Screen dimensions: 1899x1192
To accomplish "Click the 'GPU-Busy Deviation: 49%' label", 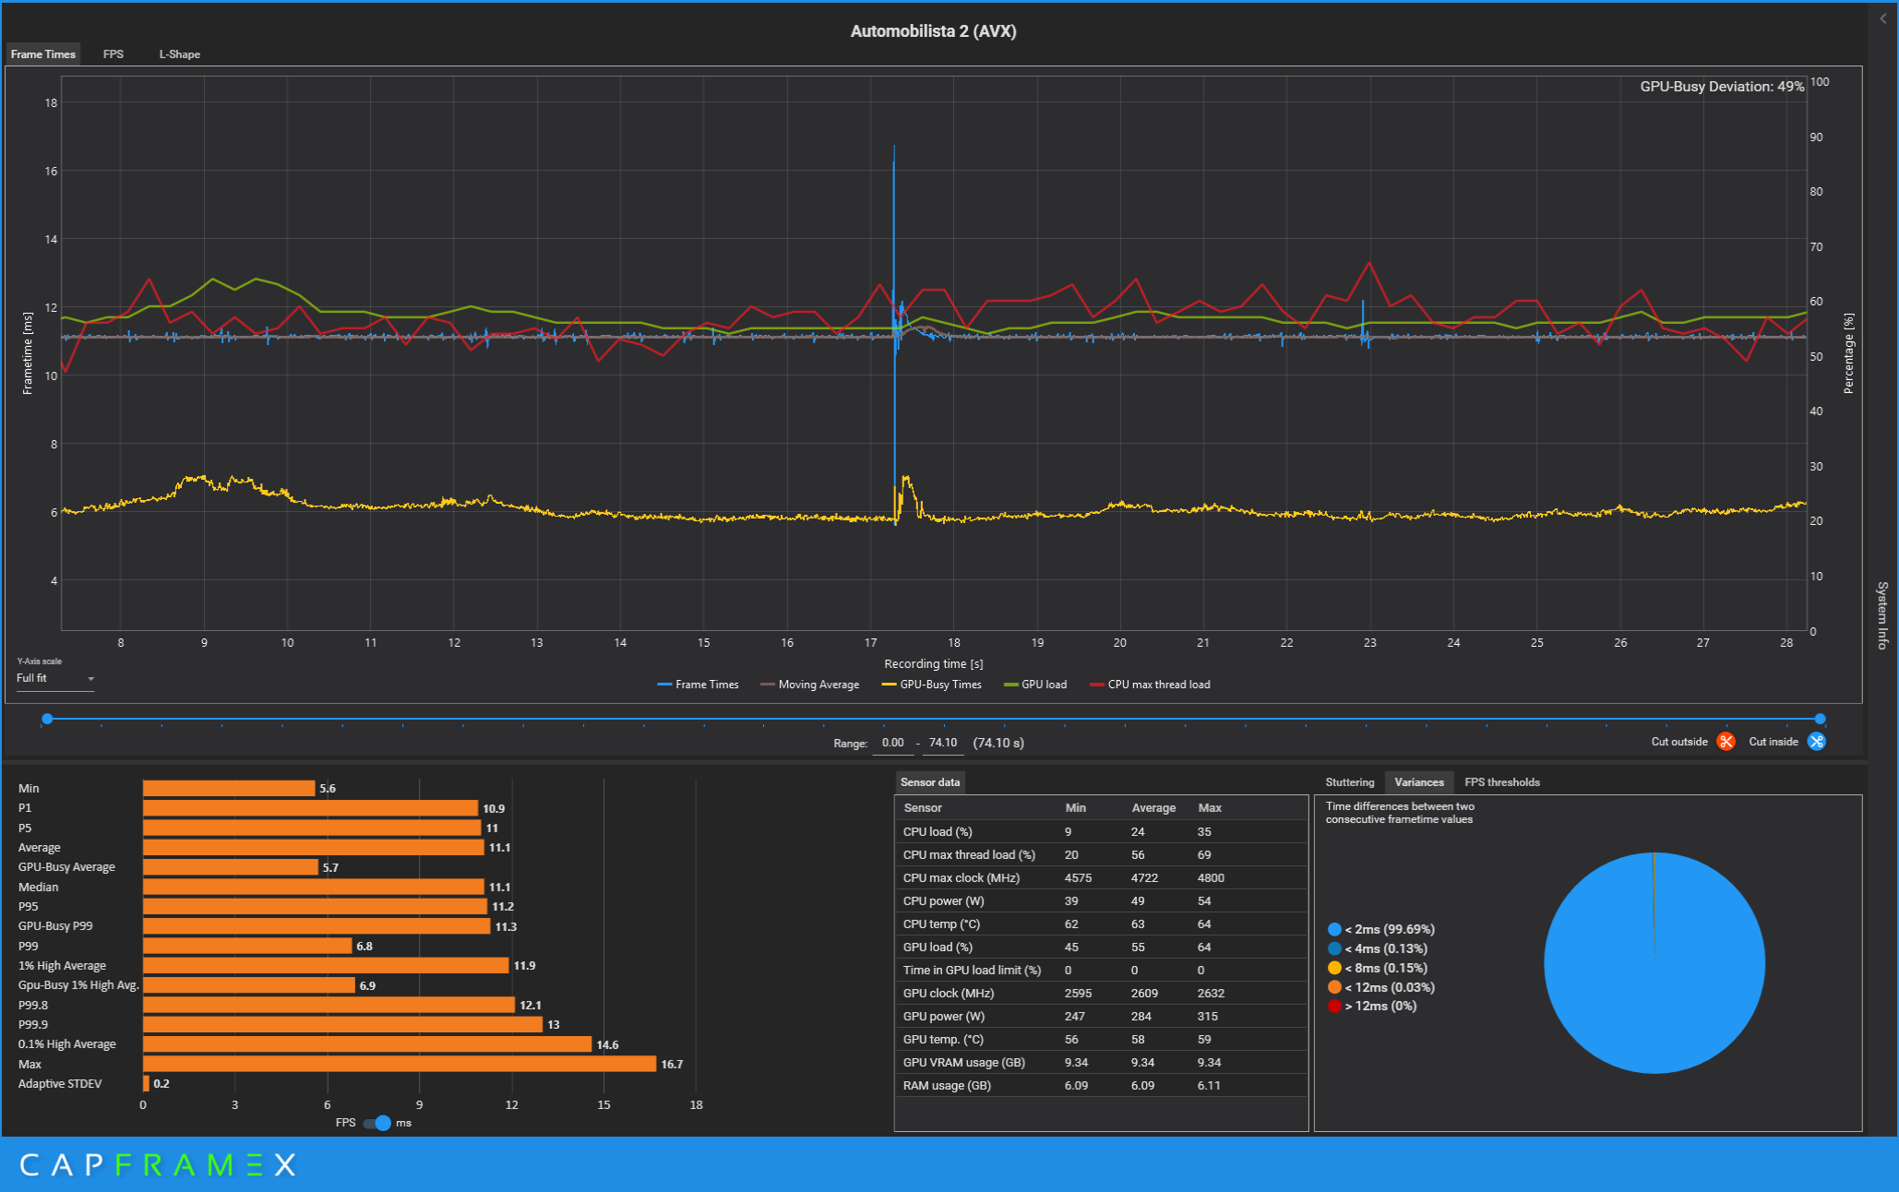I will point(1722,87).
